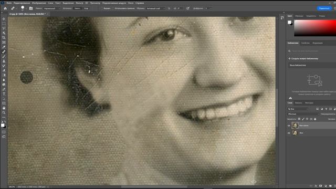Open the collapsed History panel icon

[x=282, y=18]
